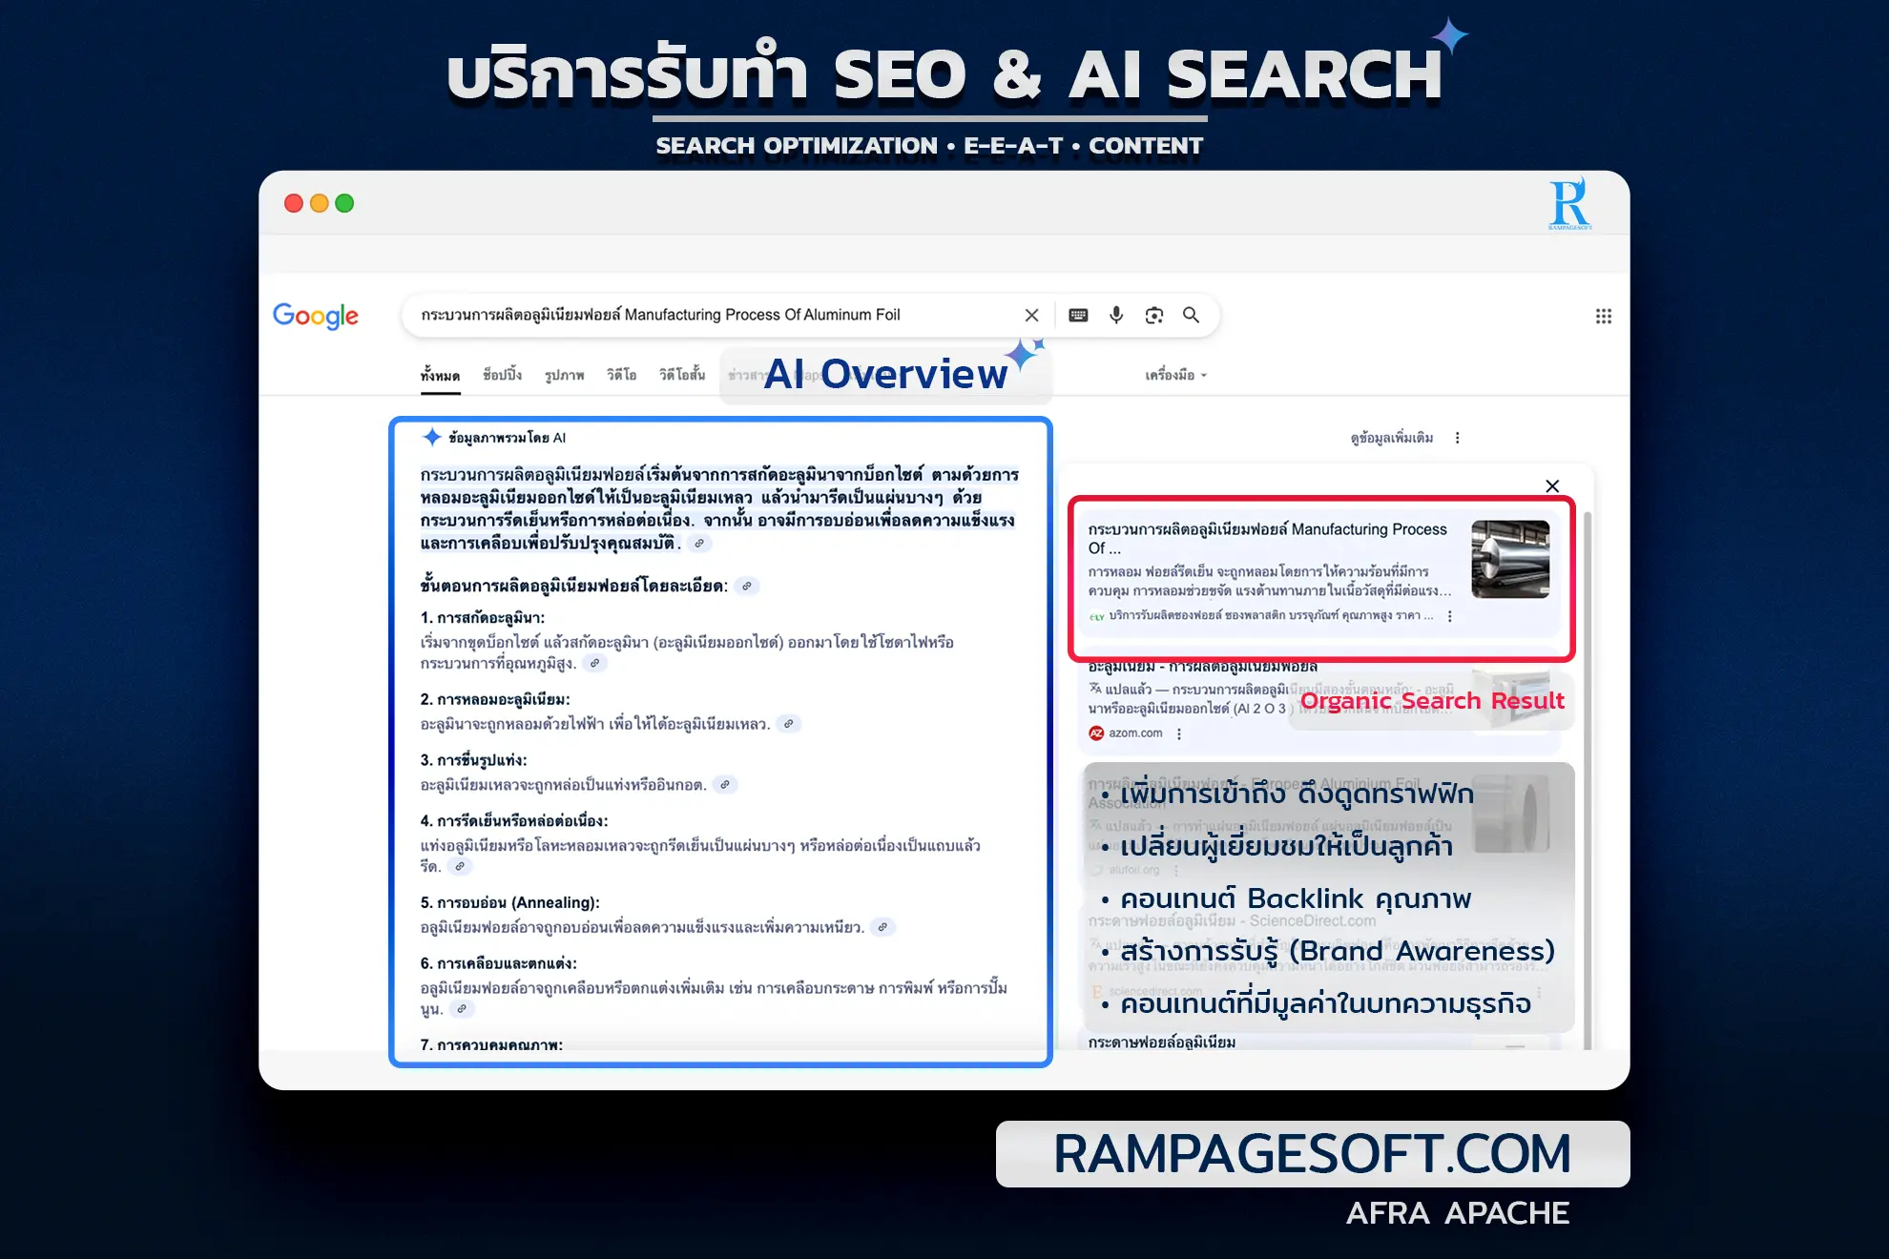Click the ดูข้อมูลเพิ่มเติม link
Screen dimensions: 1889x1259
[1391, 438]
